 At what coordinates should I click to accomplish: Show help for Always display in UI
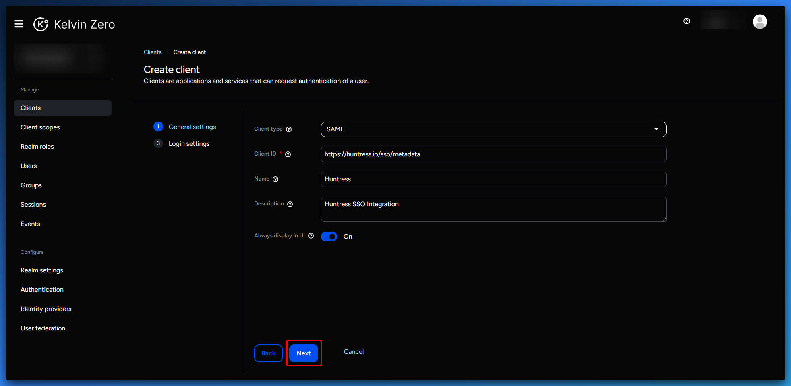(311, 236)
